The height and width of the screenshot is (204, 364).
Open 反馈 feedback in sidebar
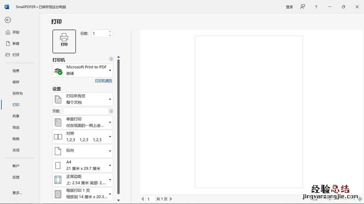pyautogui.click(x=16, y=177)
